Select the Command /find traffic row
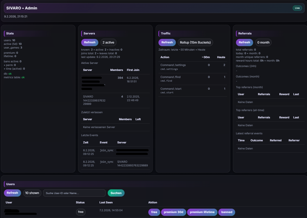The image size is (307, 218). pyautogui.click(x=193, y=79)
